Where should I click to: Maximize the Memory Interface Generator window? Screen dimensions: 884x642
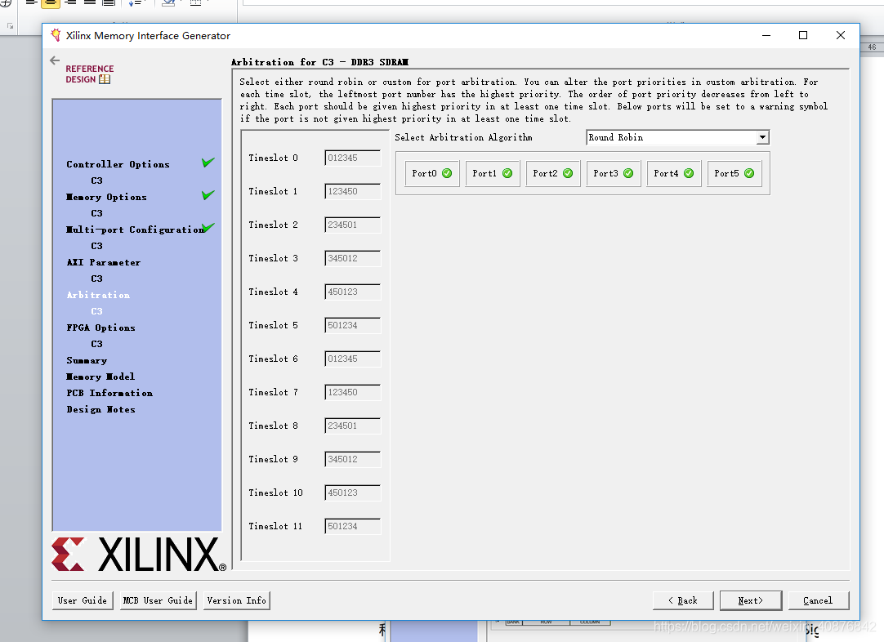(803, 35)
